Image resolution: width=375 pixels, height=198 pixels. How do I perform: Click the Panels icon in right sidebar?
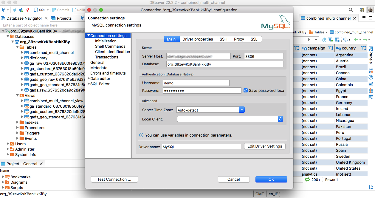click(x=371, y=49)
